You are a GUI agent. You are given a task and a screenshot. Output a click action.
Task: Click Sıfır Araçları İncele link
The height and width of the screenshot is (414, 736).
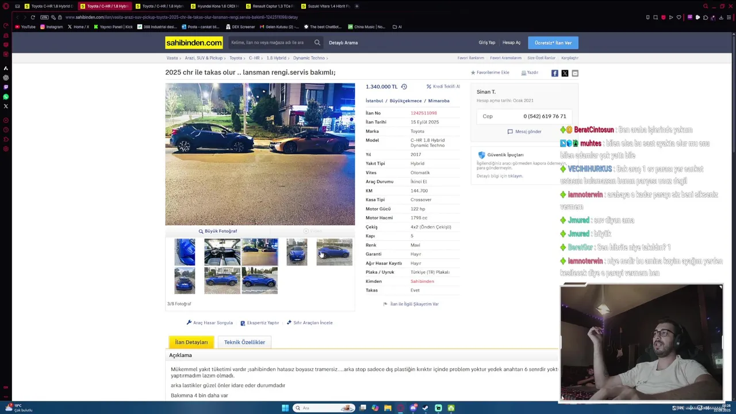[310, 323]
